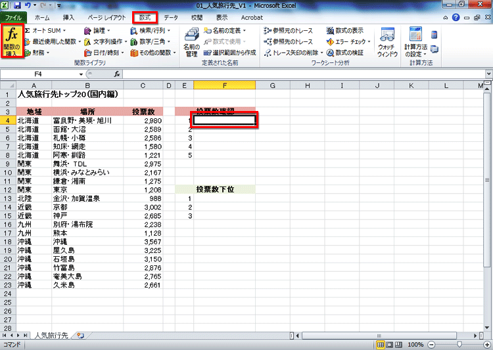Open the 名前の管理 dialog
Screen dimensions: 493x350
click(191, 43)
